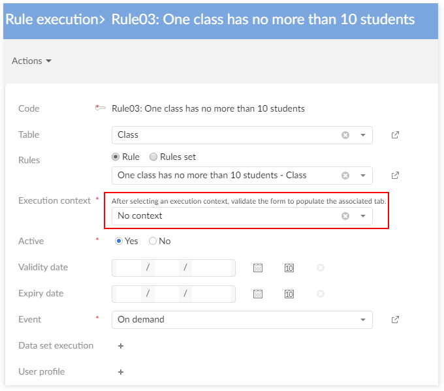This screenshot has height=391, width=444.
Task: Open the Actions menu
Action: tap(31, 61)
